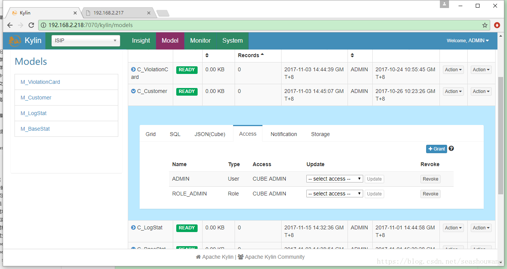
Task: Click the Kylin logo icon
Action: pyautogui.click(x=15, y=41)
